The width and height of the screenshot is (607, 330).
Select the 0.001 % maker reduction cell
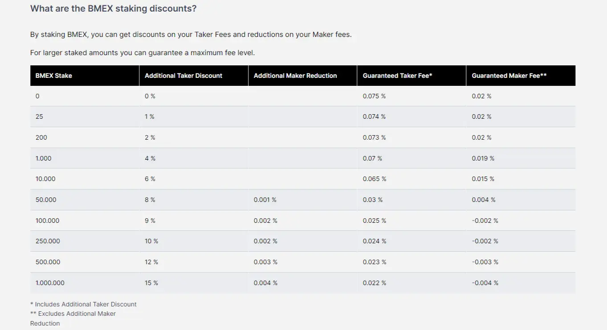(303, 200)
